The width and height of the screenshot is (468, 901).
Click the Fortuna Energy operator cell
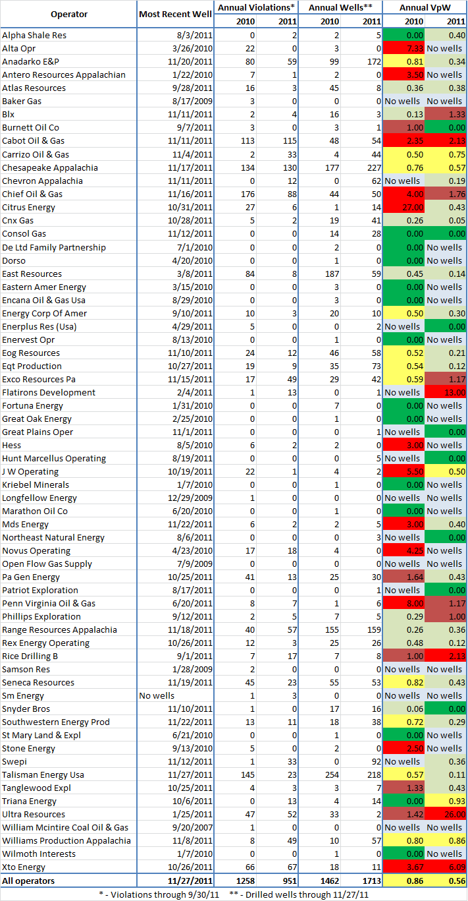[x=68, y=405]
